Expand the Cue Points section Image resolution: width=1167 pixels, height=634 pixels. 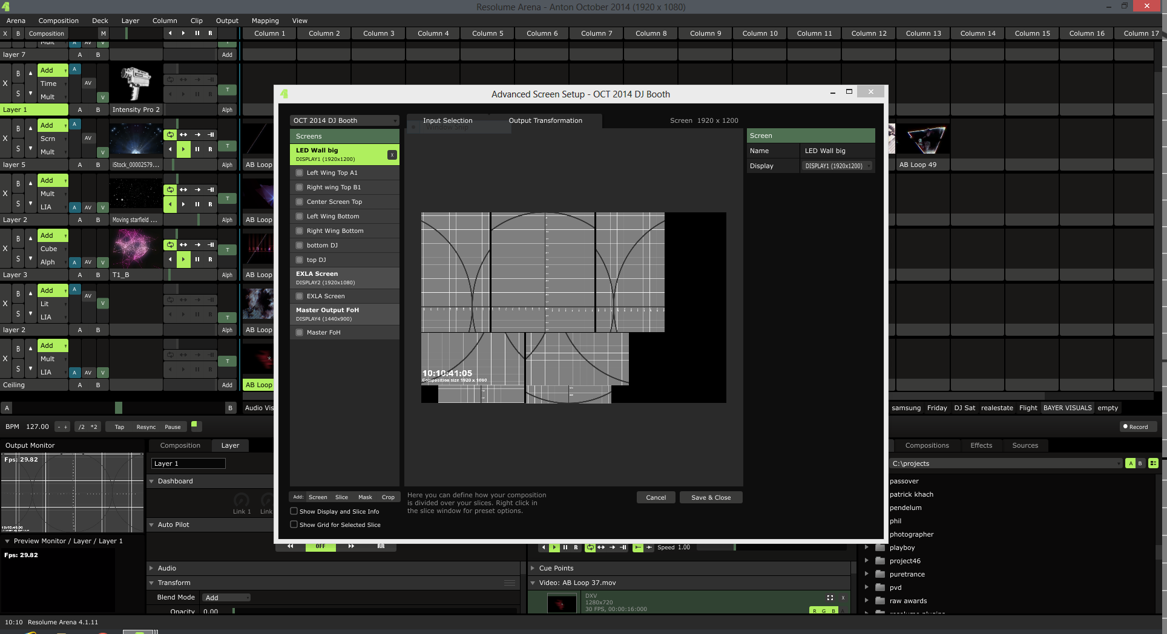tap(533, 568)
